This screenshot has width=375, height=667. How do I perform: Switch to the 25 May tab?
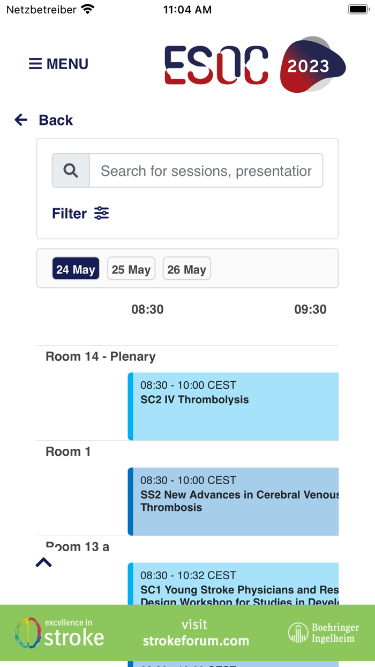pyautogui.click(x=131, y=269)
